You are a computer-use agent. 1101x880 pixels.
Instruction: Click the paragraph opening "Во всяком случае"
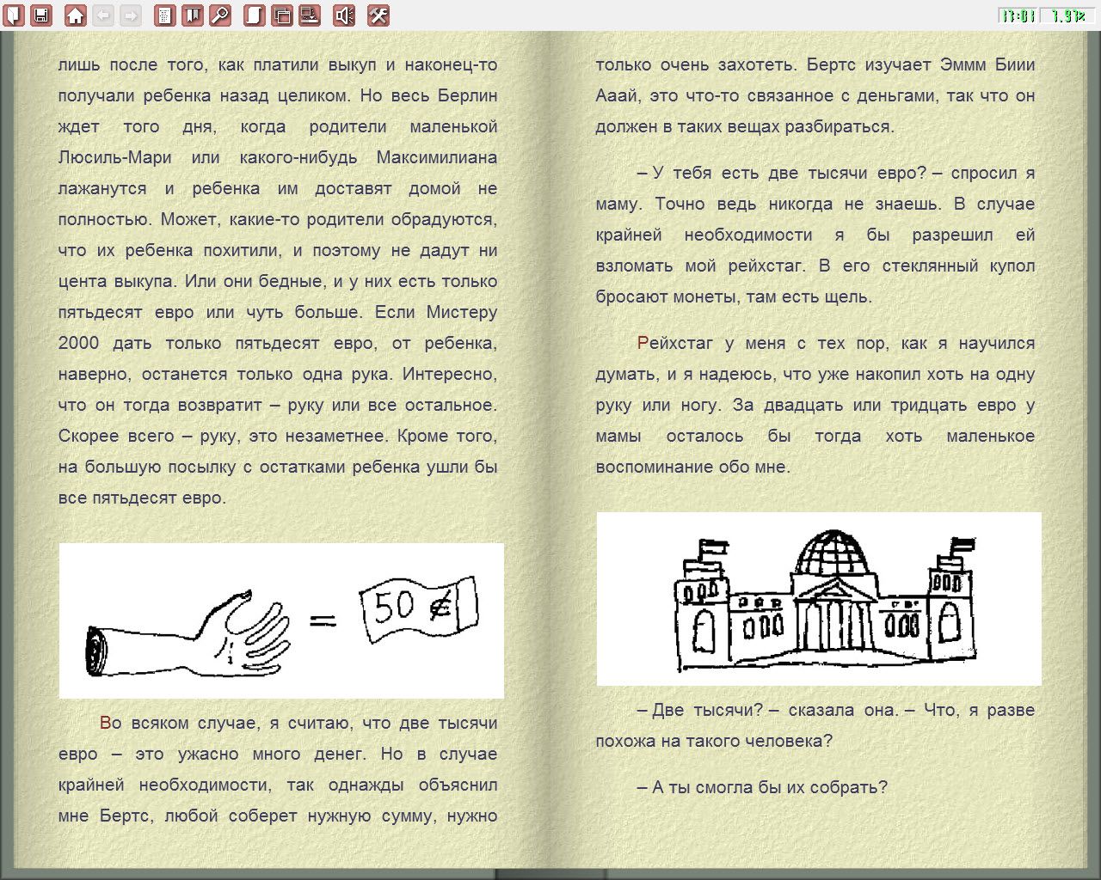[180, 724]
